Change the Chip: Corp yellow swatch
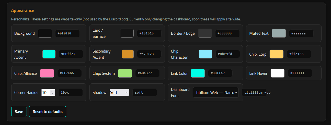 pos(277,54)
